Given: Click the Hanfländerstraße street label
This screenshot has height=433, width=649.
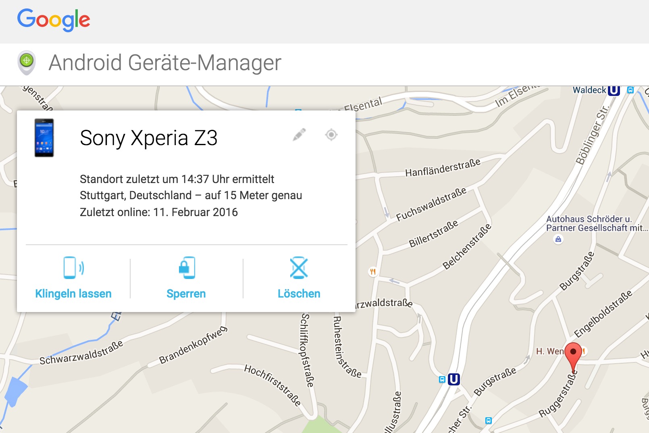Looking at the screenshot, I should pyautogui.click(x=443, y=167).
